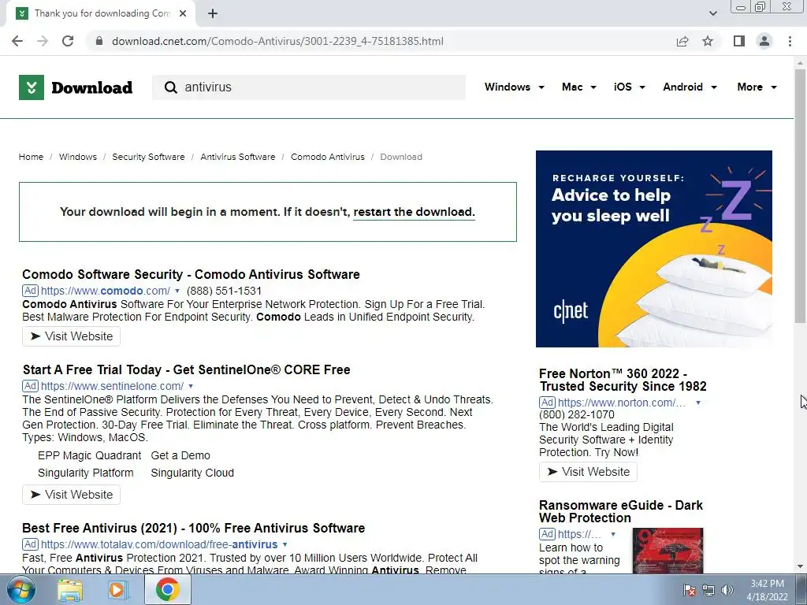
Task: Open the Ransomware eGuide ad headline
Action: [x=621, y=512]
